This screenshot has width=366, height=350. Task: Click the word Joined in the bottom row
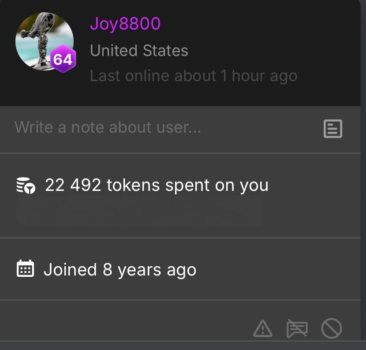[x=70, y=269]
